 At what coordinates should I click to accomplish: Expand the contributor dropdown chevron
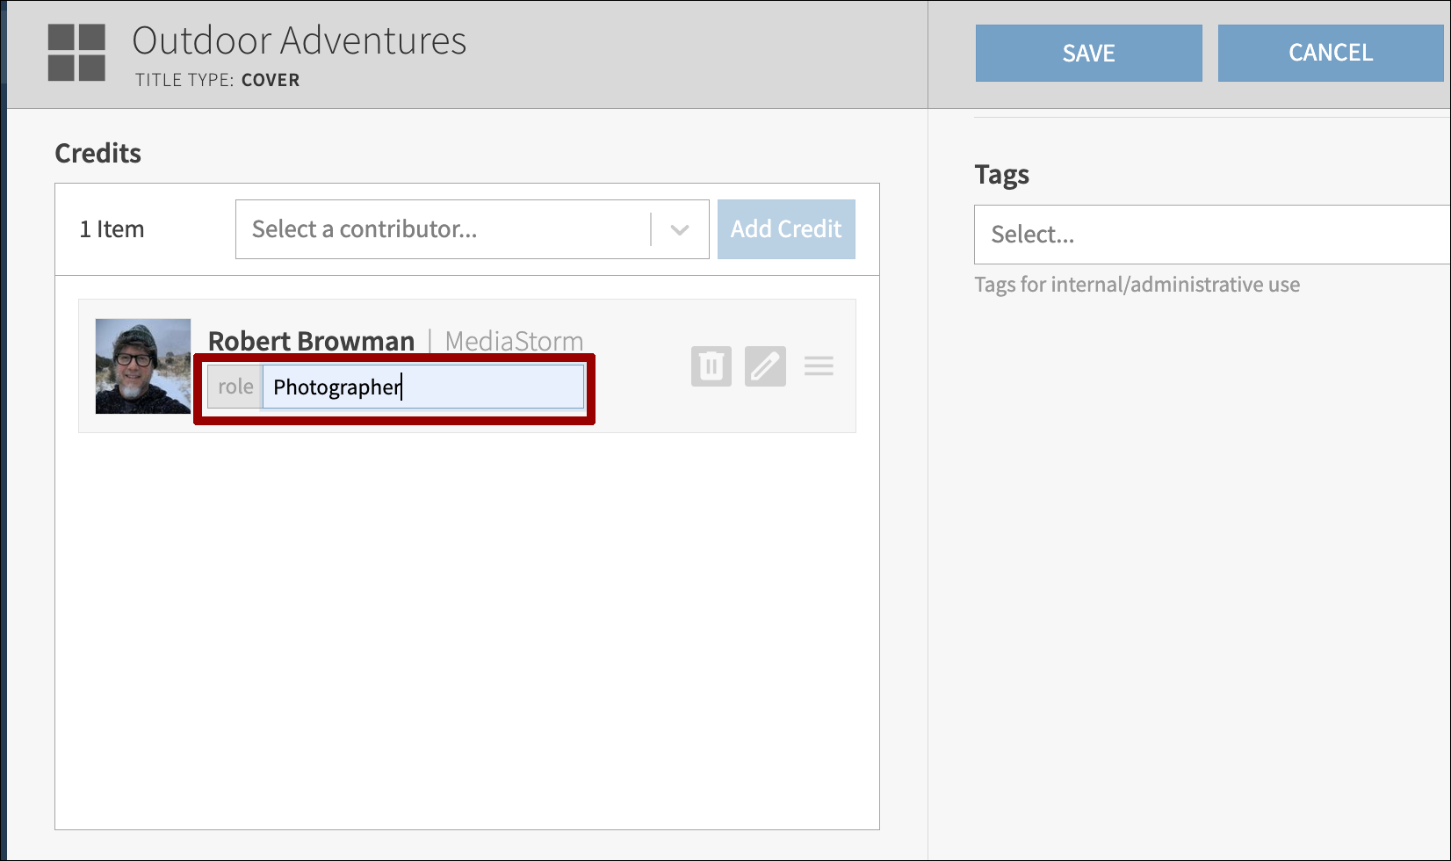(679, 230)
